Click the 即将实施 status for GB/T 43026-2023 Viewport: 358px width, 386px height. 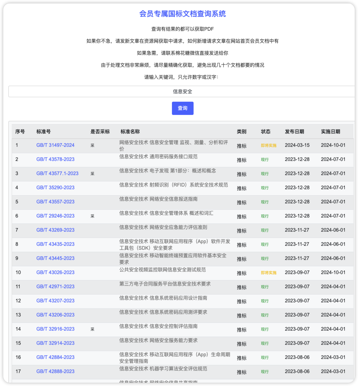(x=269, y=273)
